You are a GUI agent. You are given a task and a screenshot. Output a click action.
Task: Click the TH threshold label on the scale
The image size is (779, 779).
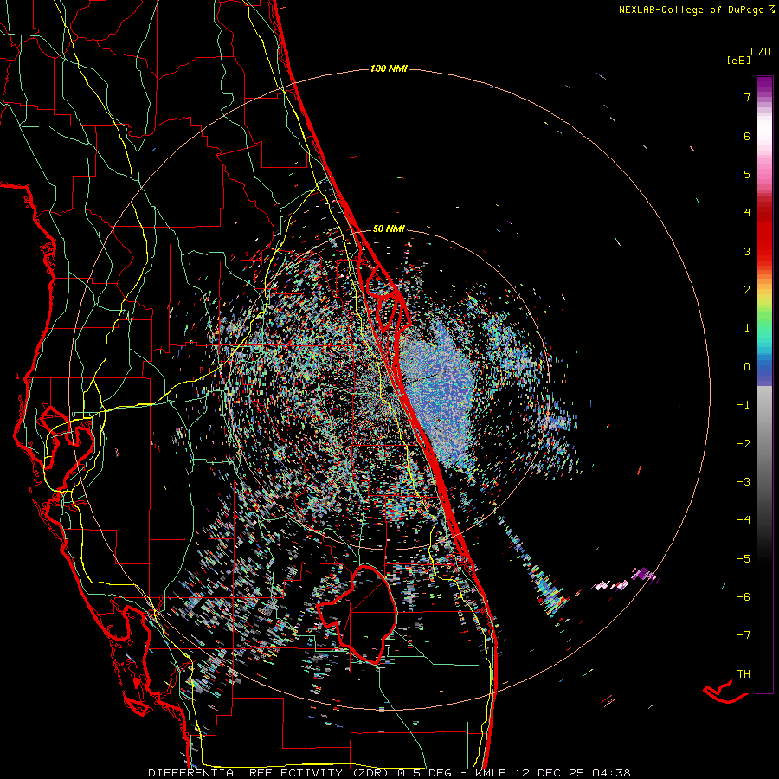[x=744, y=674]
